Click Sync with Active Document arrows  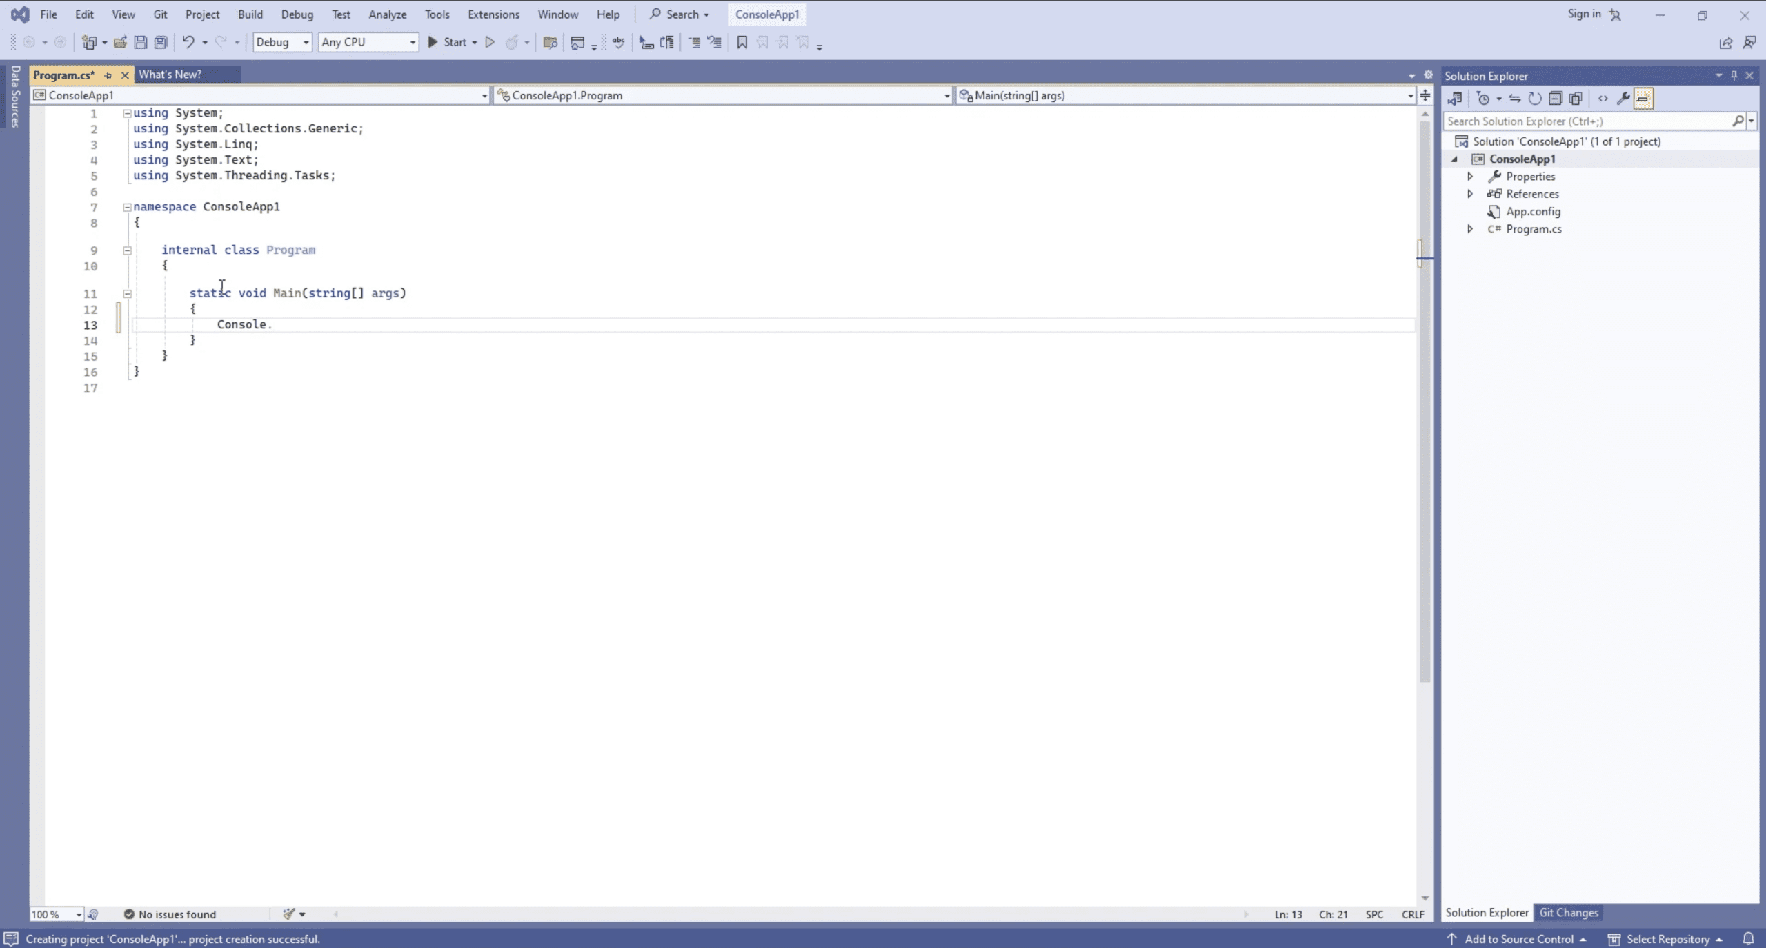[x=1514, y=99]
